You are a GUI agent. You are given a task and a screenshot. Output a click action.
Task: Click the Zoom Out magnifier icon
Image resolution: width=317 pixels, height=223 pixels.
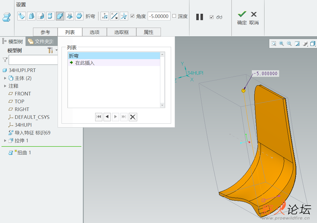point(289,44)
